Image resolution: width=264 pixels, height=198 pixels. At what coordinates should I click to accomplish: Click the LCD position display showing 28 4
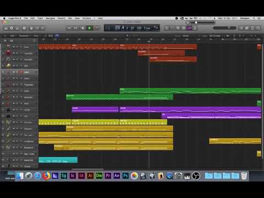pyautogui.click(x=121, y=28)
